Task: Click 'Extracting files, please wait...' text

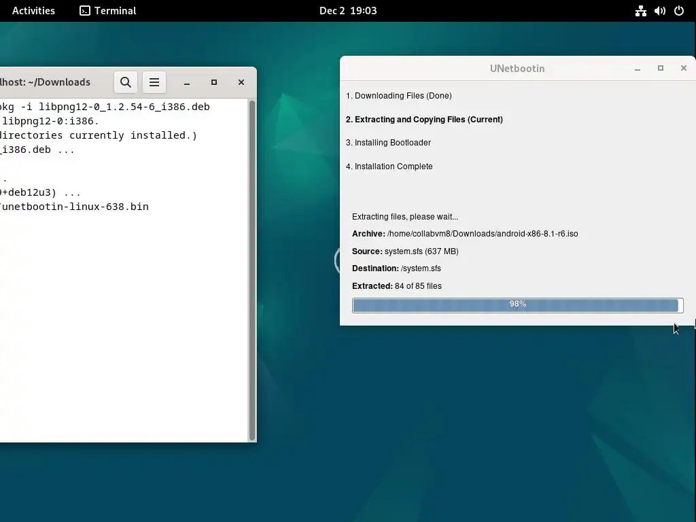Action: click(405, 217)
